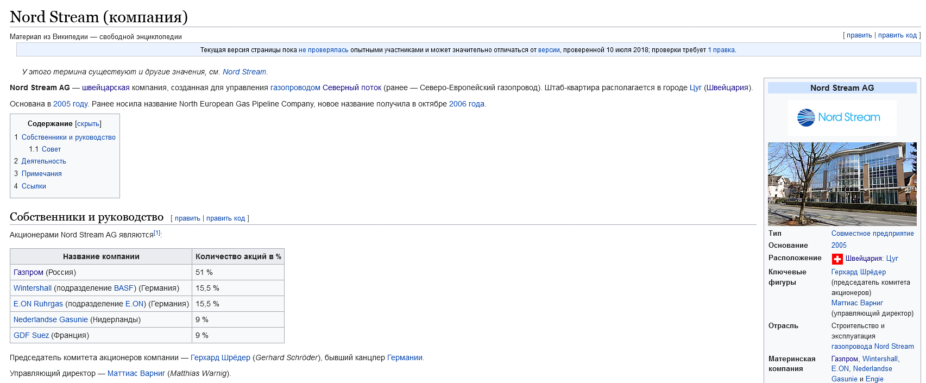Click the Swiss flag icon in infobox
This screenshot has width=926, height=383.
coord(837,259)
